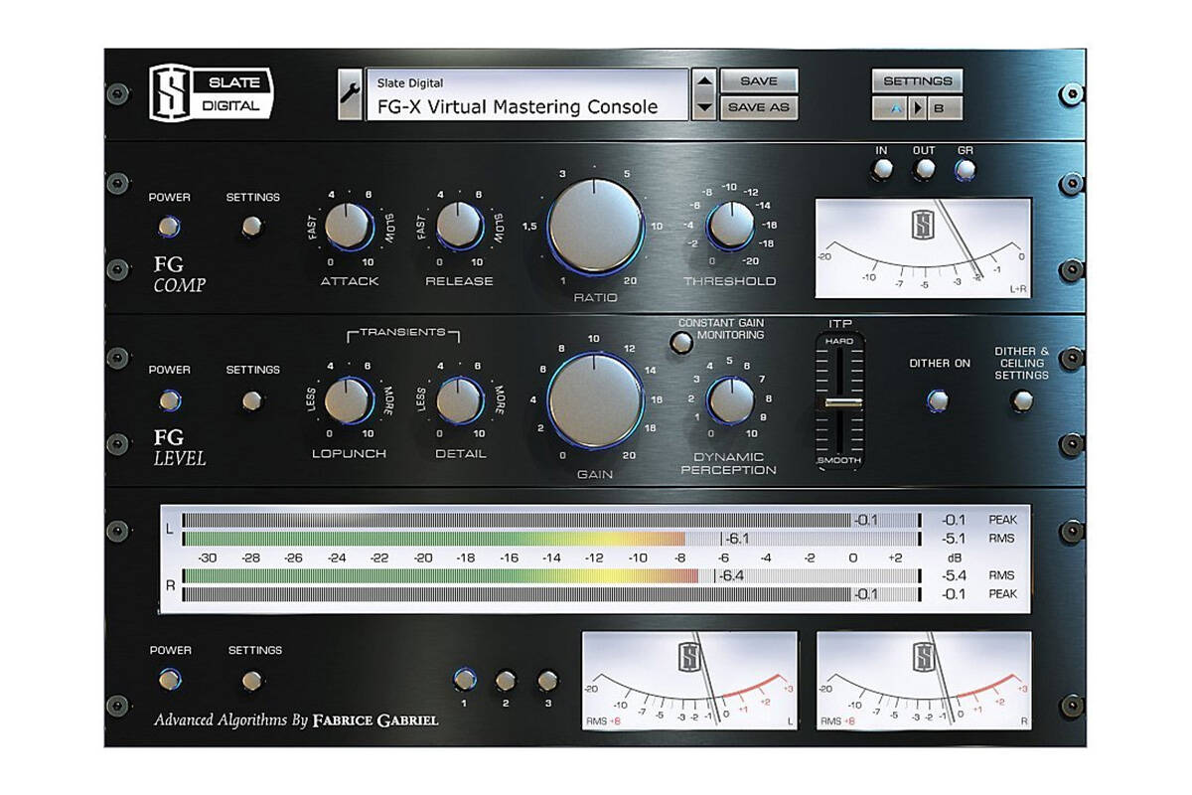This screenshot has width=1192, height=795.
Task: Select previous preset with up arrow
Action: (703, 82)
